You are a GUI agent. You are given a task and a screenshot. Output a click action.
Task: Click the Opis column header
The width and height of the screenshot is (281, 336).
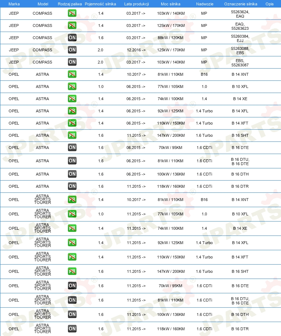(270, 4)
